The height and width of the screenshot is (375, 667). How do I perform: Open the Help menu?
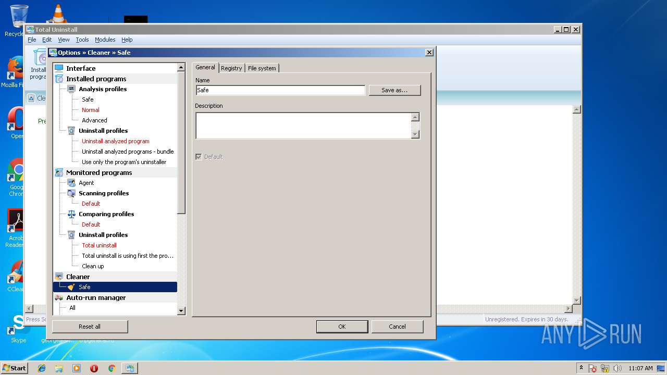pyautogui.click(x=127, y=40)
